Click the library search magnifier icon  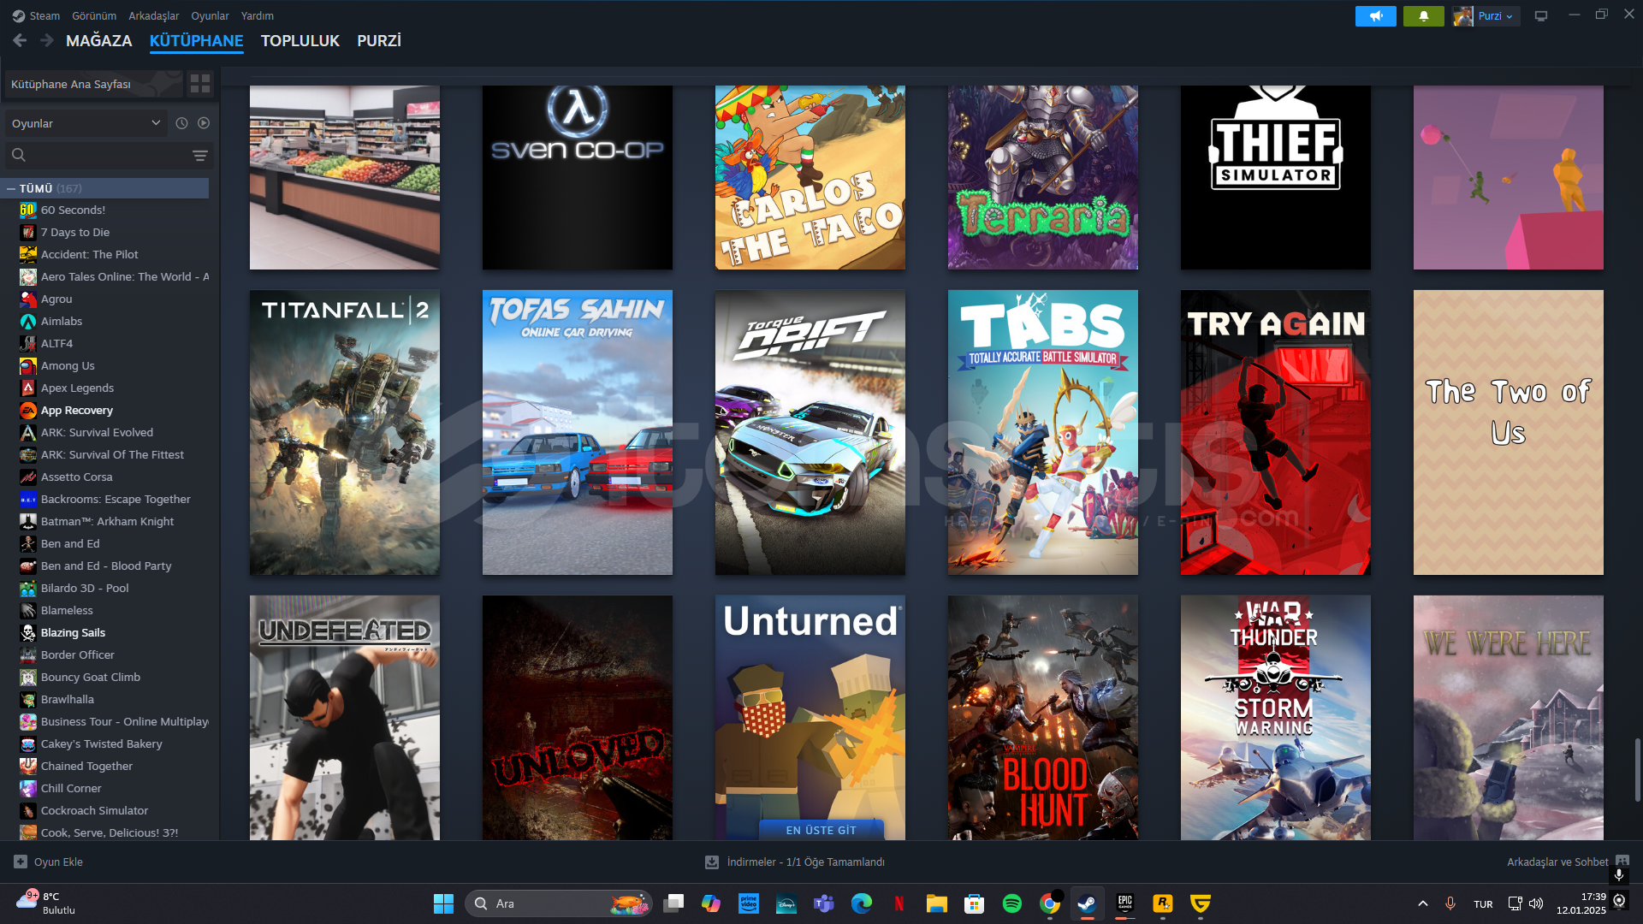tap(19, 155)
